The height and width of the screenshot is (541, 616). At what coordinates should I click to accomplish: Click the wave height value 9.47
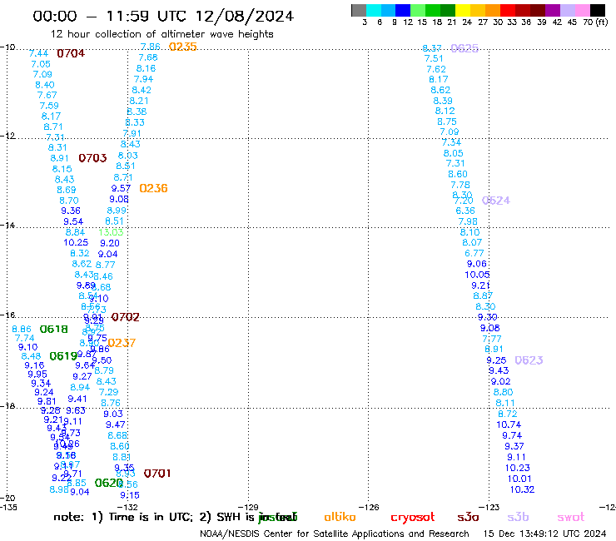coord(115,424)
